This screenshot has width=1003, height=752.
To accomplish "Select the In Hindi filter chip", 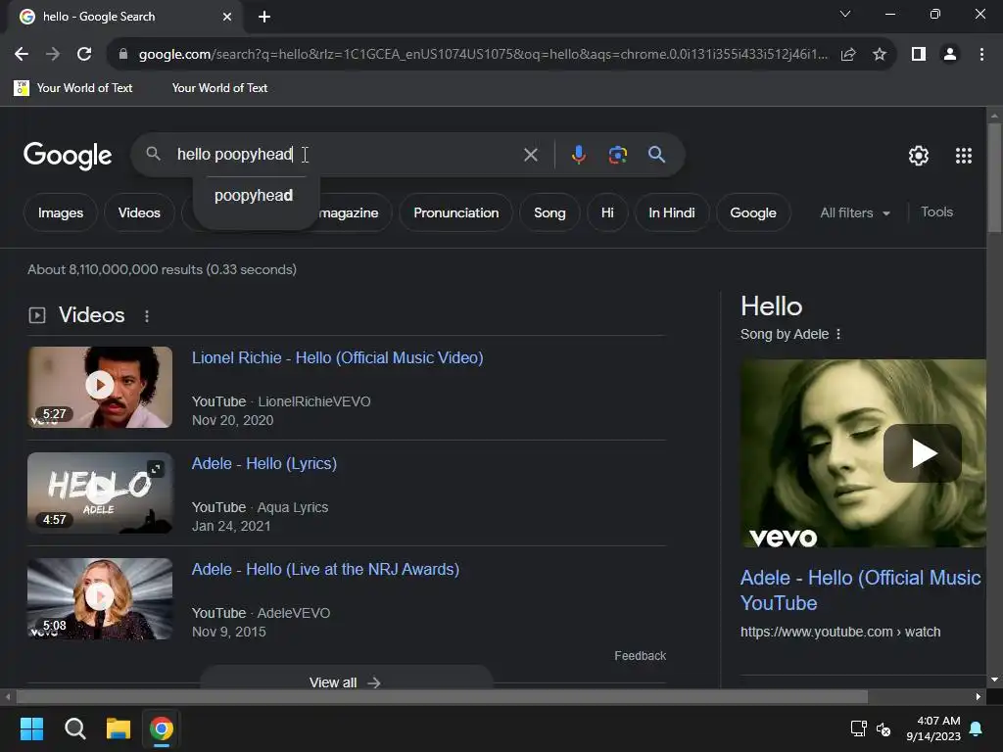I will pos(672,212).
